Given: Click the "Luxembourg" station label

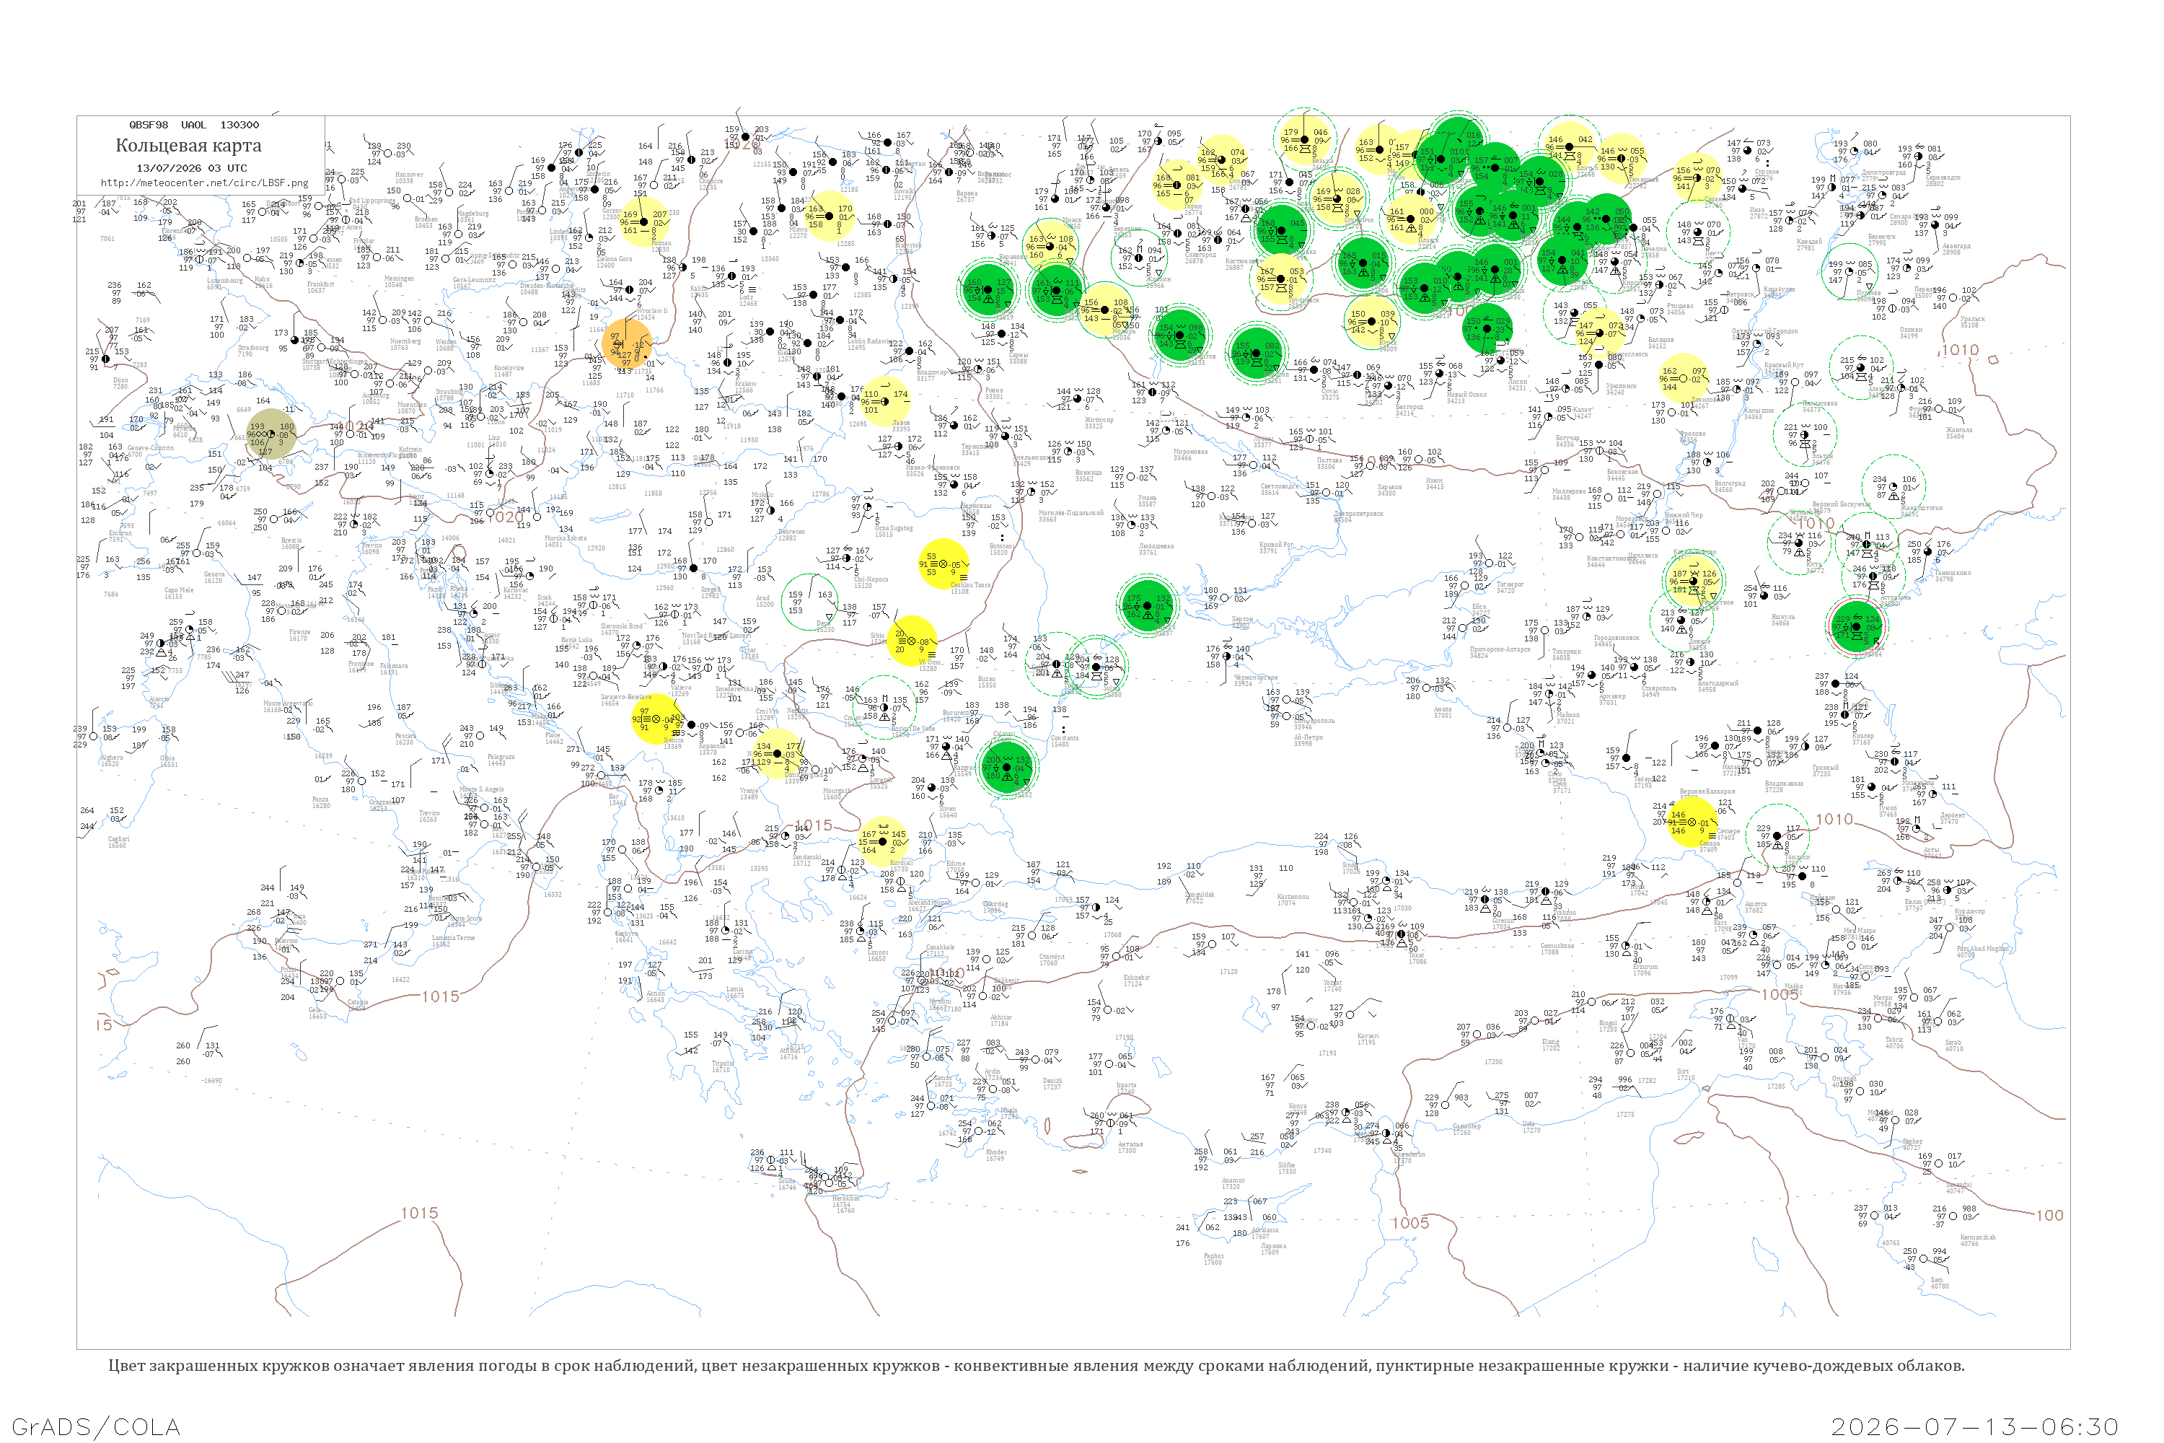Looking at the screenshot, I should pyautogui.click(x=224, y=281).
